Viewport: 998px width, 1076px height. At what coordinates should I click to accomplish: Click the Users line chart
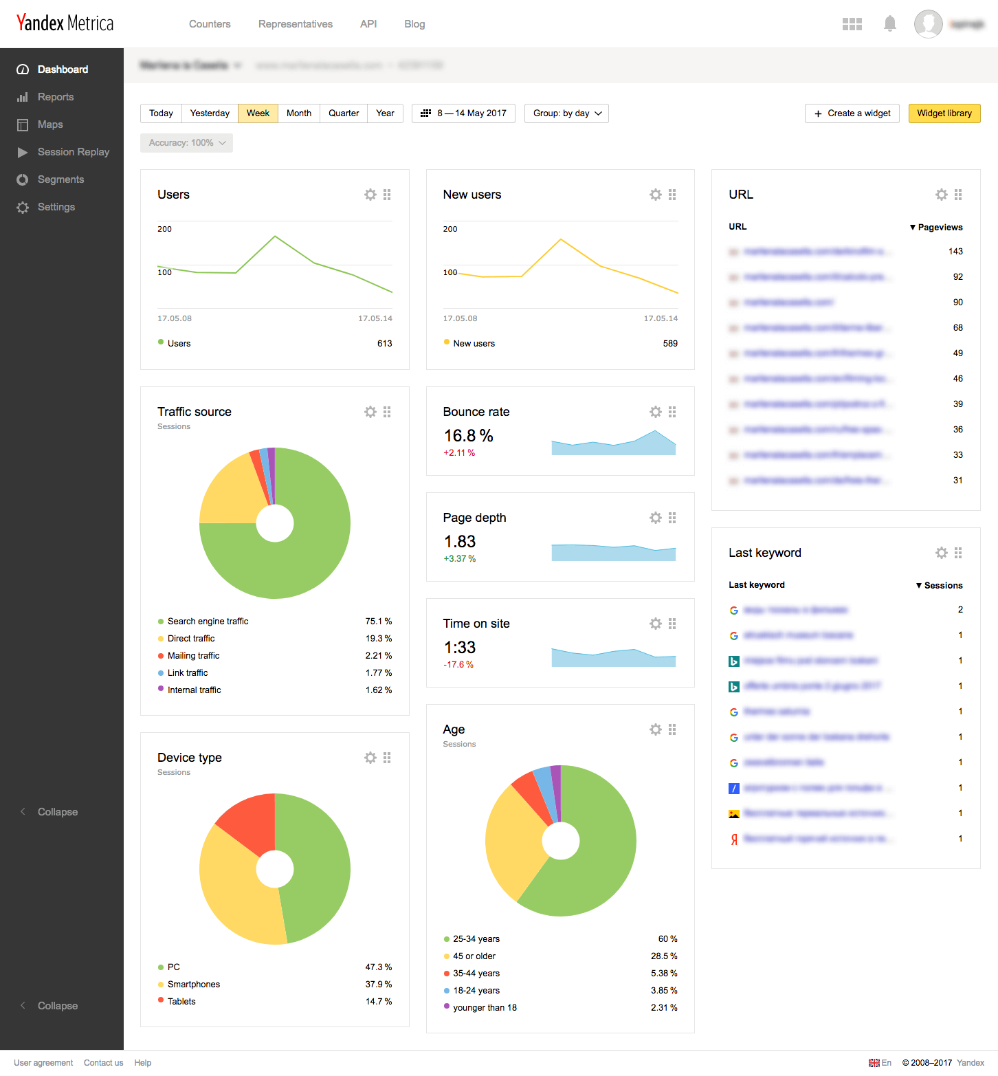click(275, 265)
